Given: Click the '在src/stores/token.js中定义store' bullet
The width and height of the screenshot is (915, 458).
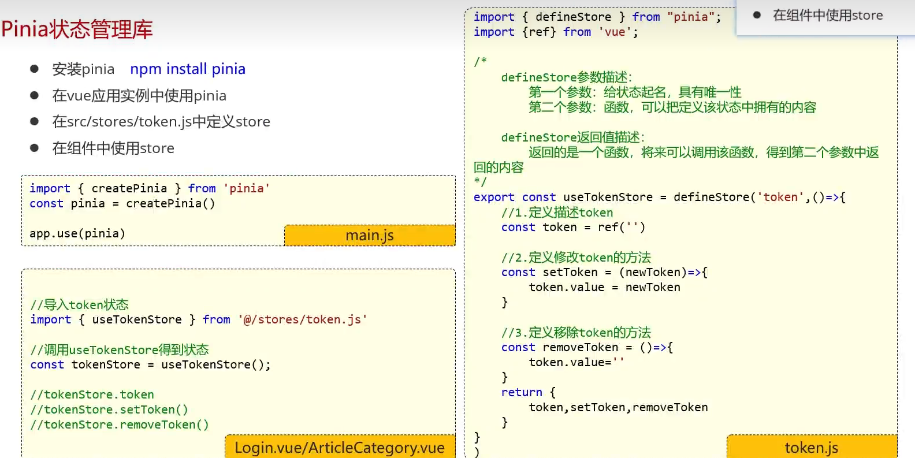Looking at the screenshot, I should click(161, 122).
